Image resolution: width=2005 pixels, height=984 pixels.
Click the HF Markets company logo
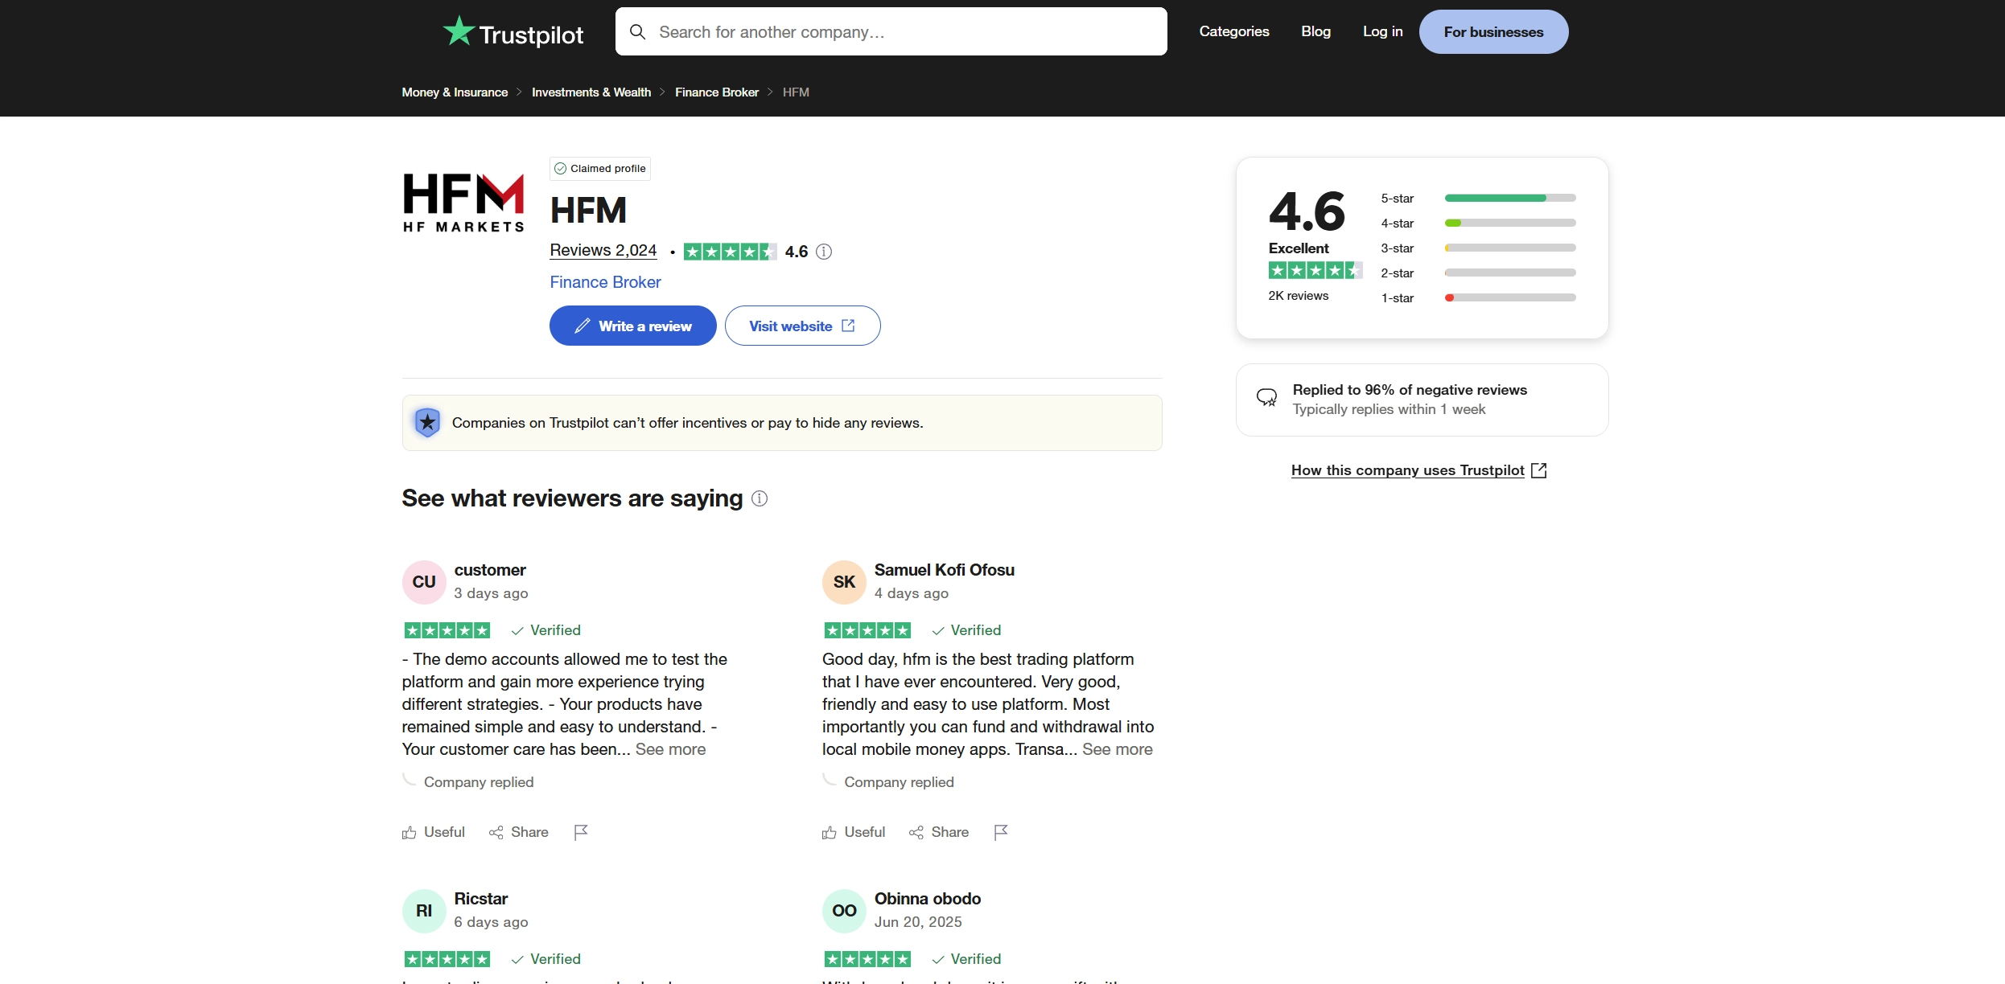[463, 202]
